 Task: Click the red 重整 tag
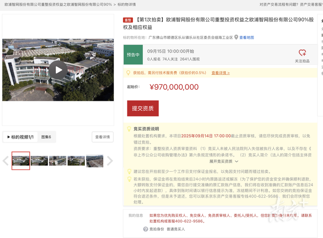(128, 20)
